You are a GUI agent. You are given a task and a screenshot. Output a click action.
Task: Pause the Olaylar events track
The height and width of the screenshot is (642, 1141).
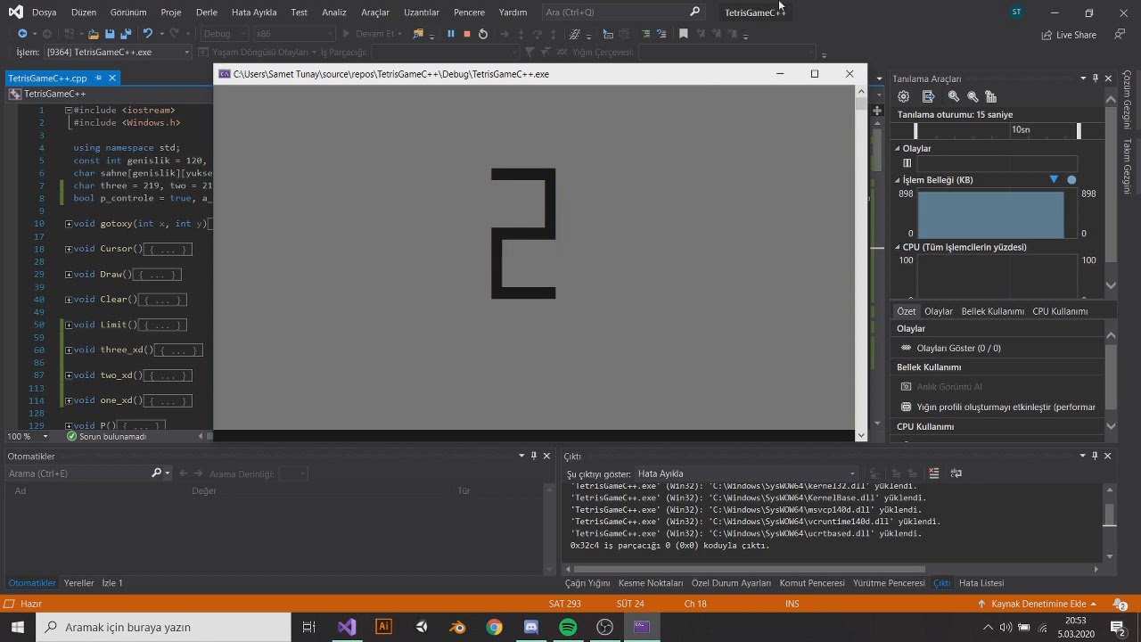[907, 163]
